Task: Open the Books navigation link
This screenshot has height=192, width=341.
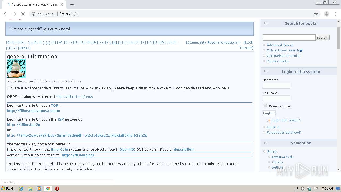Action: [x=272, y=151]
